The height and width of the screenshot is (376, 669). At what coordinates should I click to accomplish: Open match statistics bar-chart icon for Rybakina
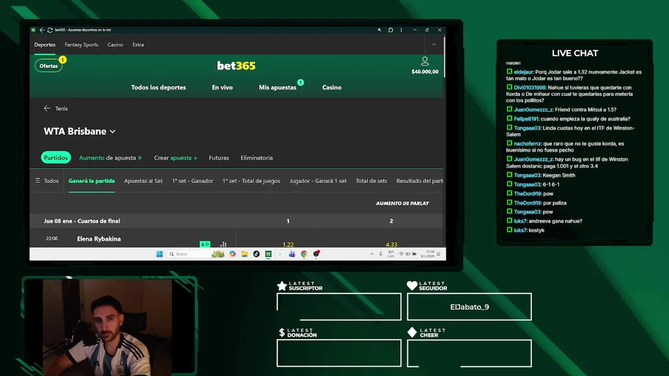(x=223, y=244)
